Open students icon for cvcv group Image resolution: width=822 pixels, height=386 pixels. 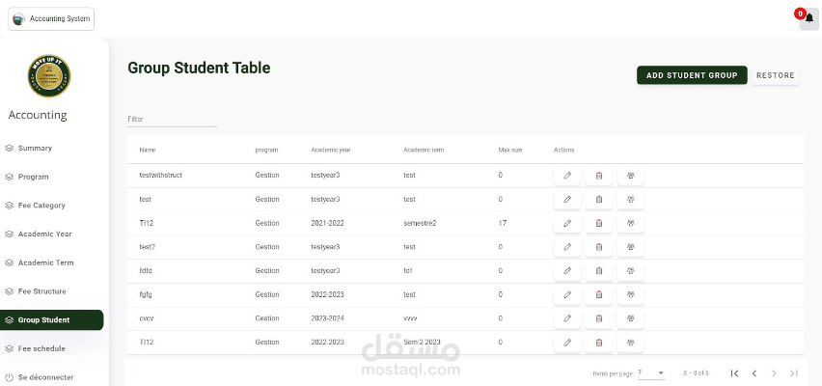[631, 318]
